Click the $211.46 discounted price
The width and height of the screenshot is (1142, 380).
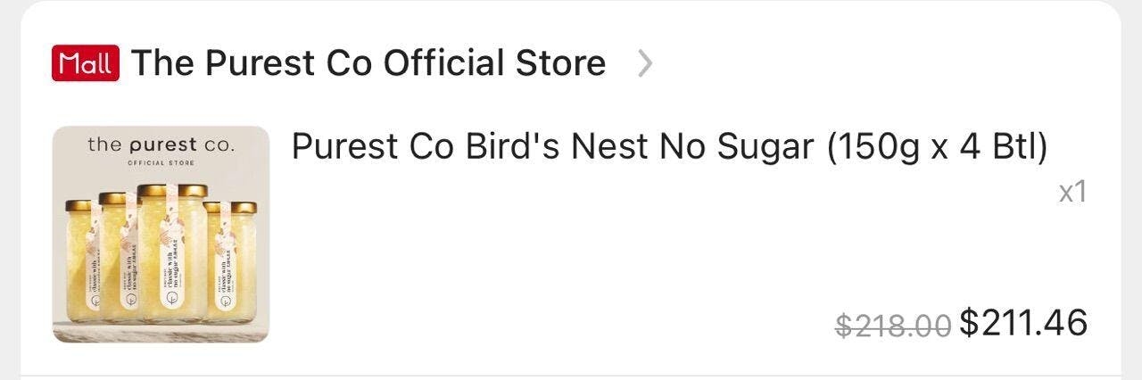coord(1023,323)
